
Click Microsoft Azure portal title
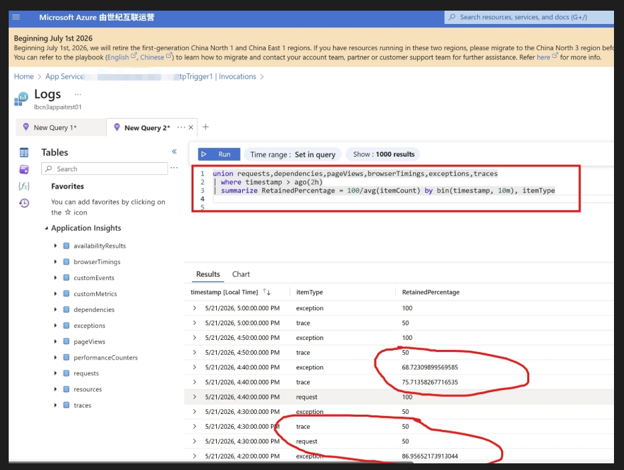pyautogui.click(x=97, y=17)
